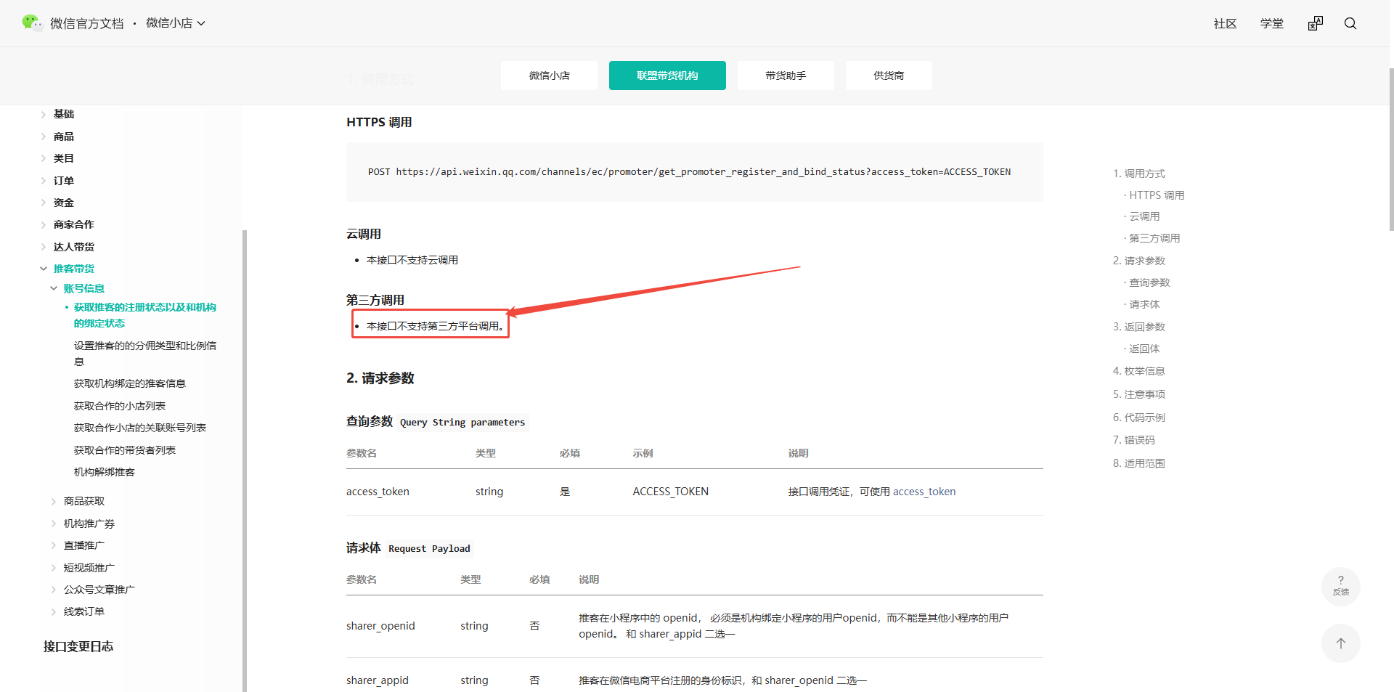Click the language switch icon
Screen dimensions: 1394x692
pyautogui.click(x=1316, y=23)
